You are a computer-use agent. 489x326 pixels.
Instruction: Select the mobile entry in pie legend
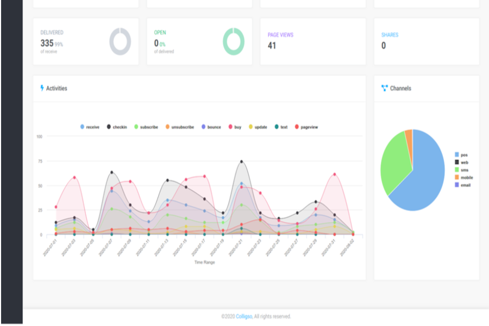pyautogui.click(x=464, y=178)
